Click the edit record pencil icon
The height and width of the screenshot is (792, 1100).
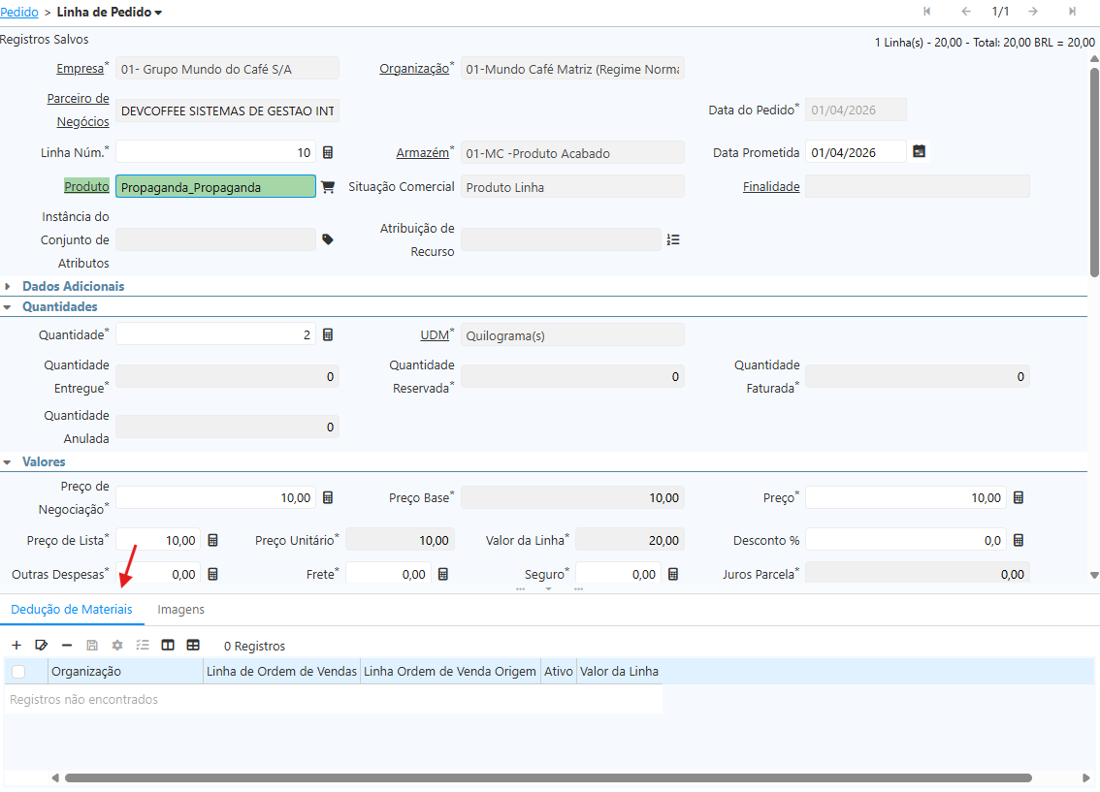(42, 645)
